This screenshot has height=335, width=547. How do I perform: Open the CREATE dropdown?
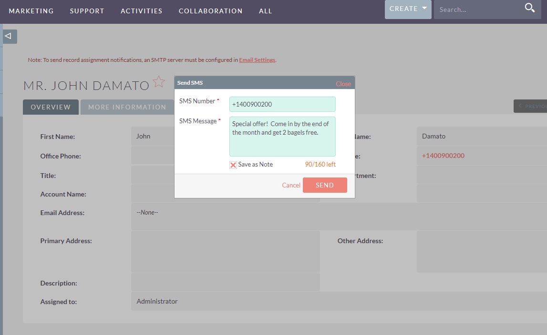pos(407,8)
